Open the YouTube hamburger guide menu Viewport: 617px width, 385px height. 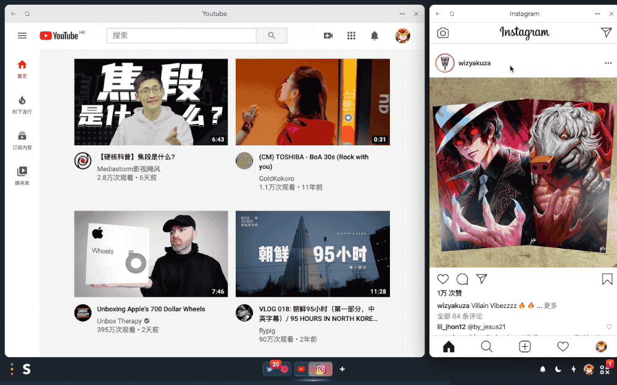click(x=22, y=36)
